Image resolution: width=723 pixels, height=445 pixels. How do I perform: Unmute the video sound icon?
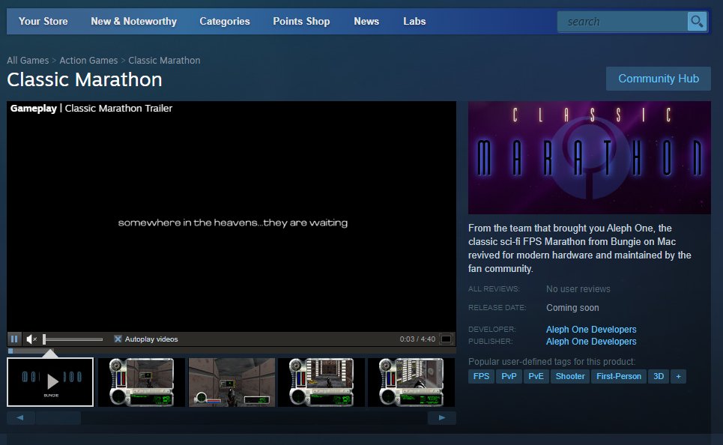[31, 339]
